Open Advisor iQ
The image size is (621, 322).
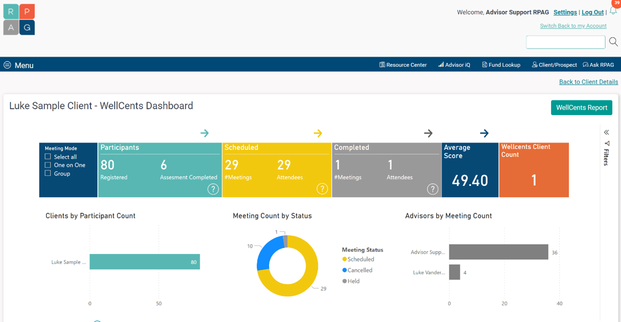click(x=454, y=65)
